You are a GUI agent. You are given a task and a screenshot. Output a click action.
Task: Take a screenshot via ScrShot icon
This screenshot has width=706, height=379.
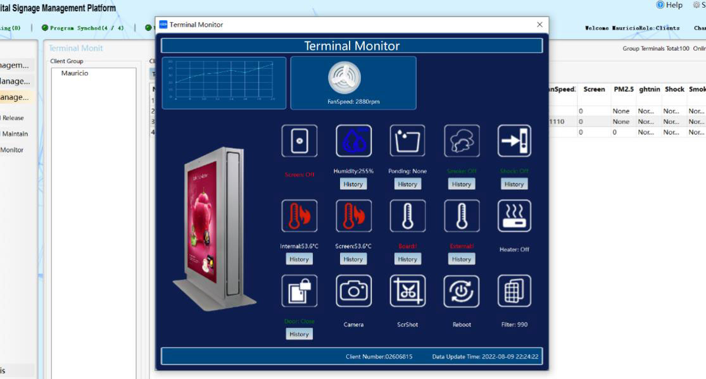pos(408,291)
